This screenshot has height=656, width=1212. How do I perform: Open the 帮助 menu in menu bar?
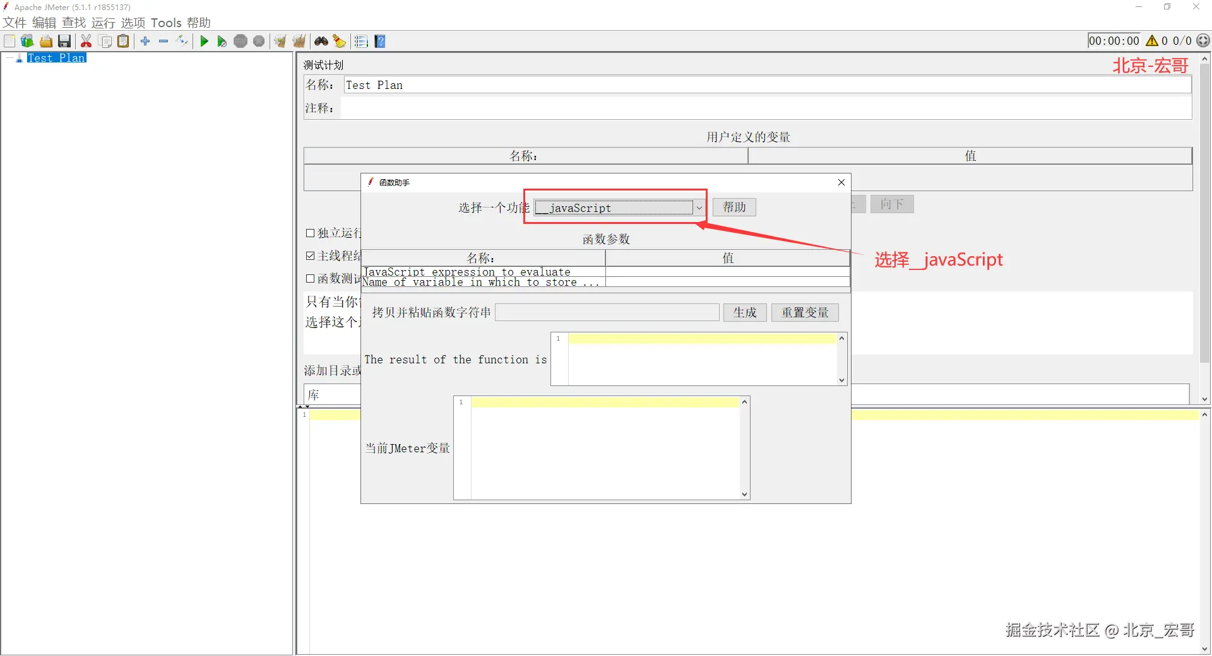(199, 23)
